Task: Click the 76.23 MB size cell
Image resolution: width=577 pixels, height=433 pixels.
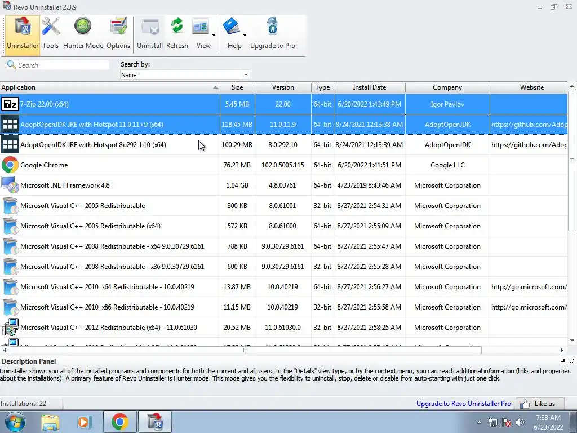Action: 237,165
